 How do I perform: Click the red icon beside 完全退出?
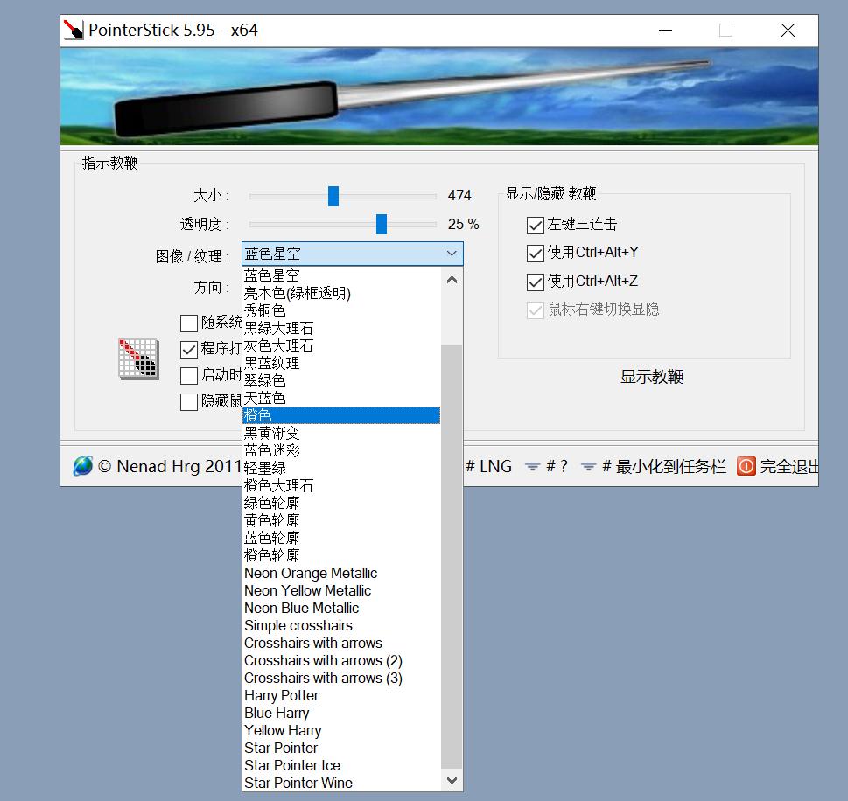pos(745,466)
